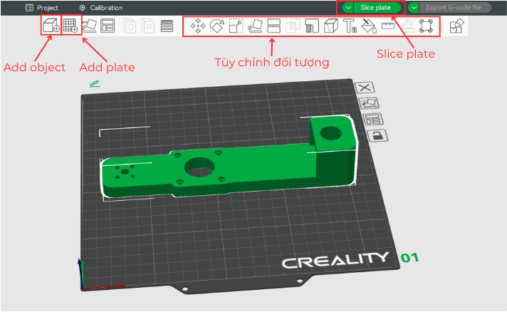Open the Project tab

pos(42,7)
